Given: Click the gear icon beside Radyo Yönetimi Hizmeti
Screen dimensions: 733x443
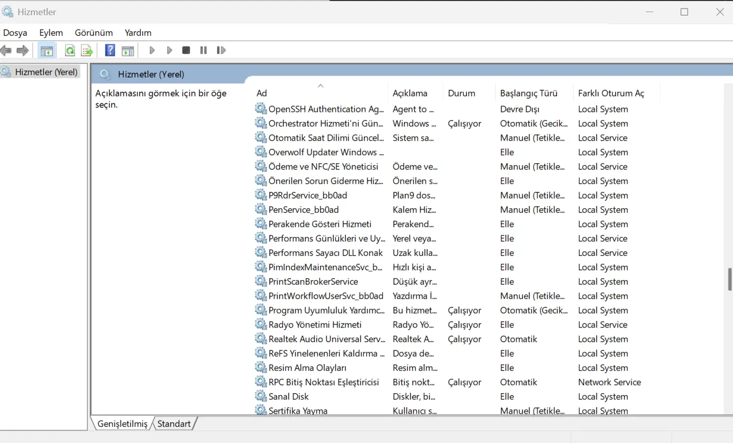Looking at the screenshot, I should coord(261,325).
